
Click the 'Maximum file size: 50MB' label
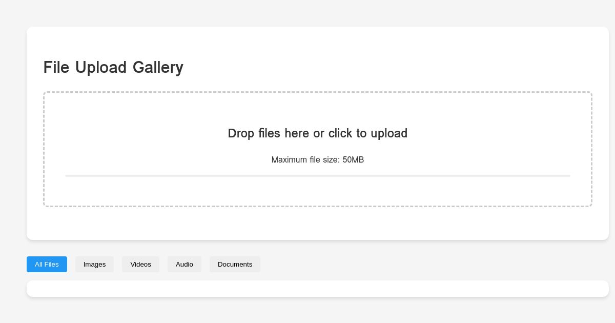tap(317, 159)
